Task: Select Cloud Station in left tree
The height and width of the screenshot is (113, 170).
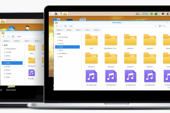Action: pos(11,49)
